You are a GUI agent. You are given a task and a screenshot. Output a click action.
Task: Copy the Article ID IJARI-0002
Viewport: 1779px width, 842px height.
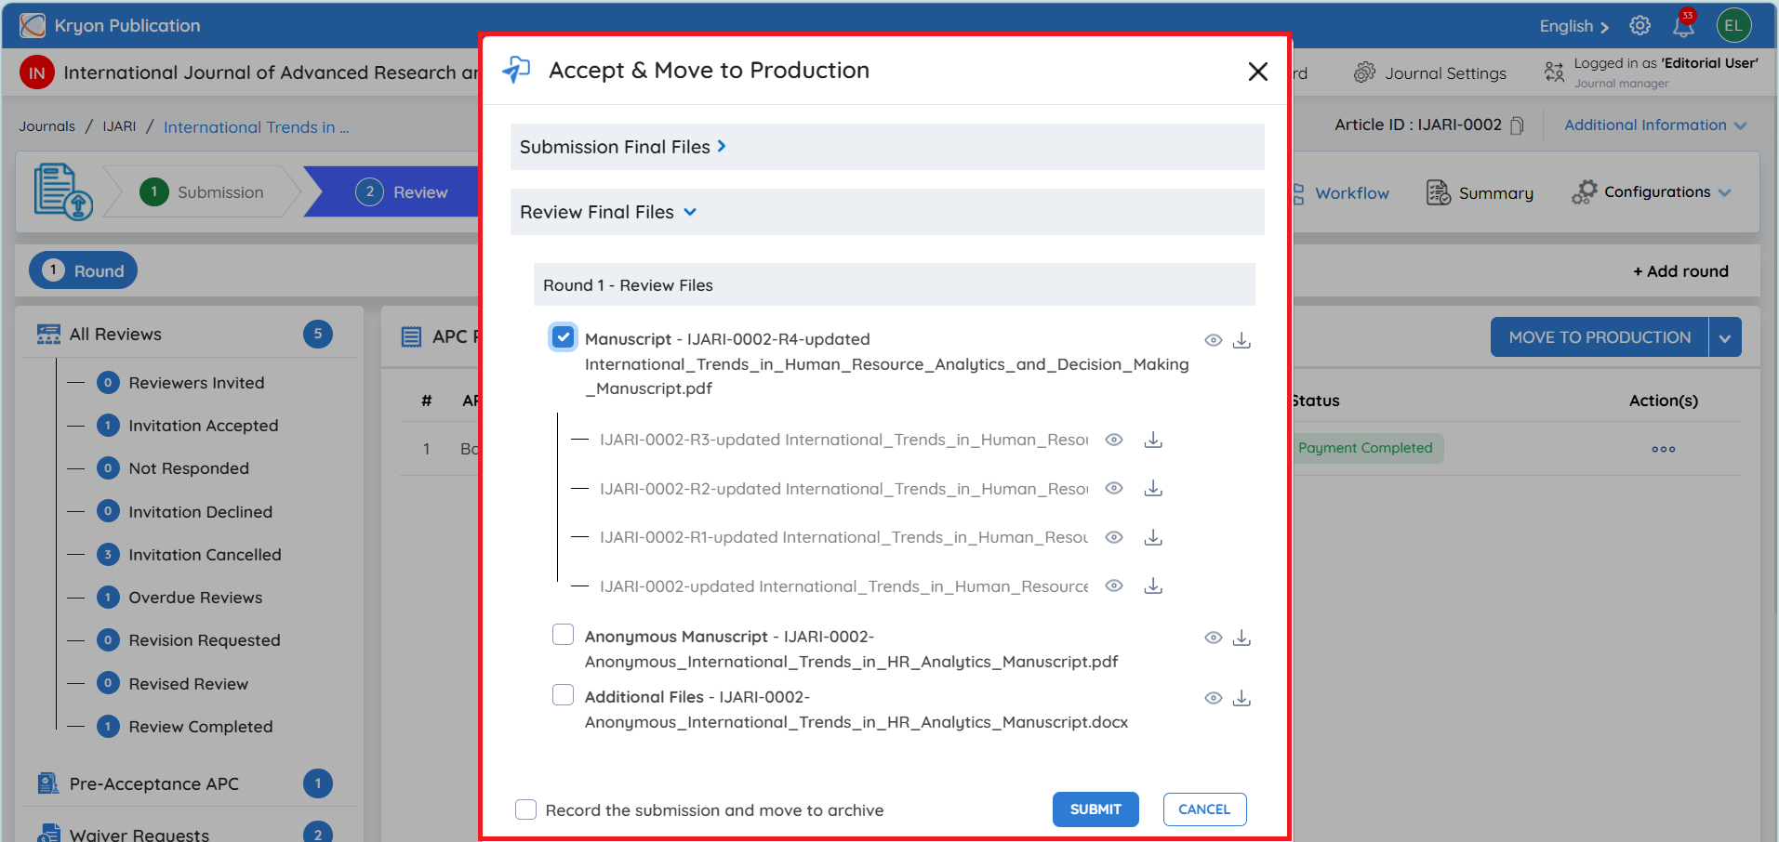click(1517, 125)
